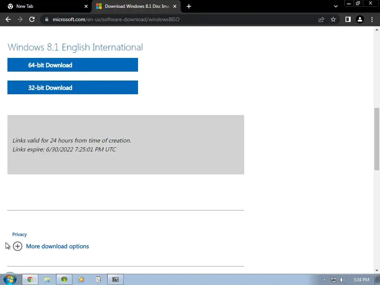The width and height of the screenshot is (380, 285).
Task: Open the 7-Zip taskbar icon
Action: [x=115, y=279]
